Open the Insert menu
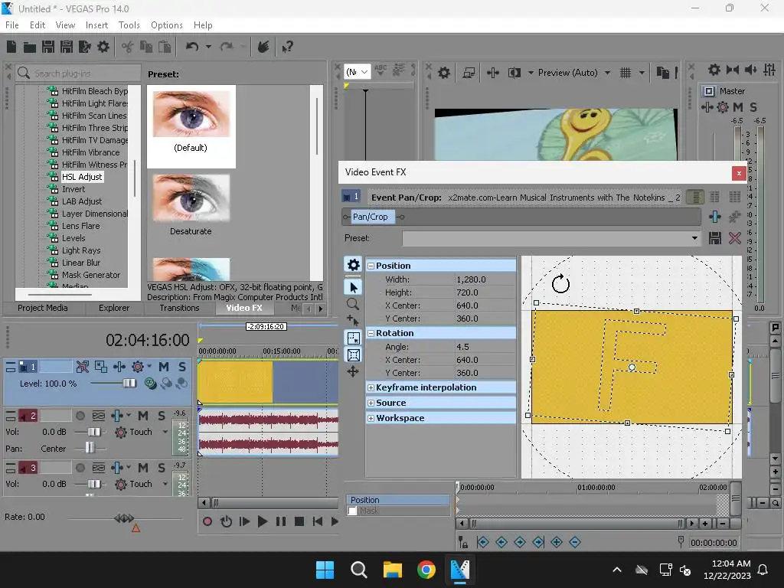This screenshot has height=588, width=784. (96, 25)
